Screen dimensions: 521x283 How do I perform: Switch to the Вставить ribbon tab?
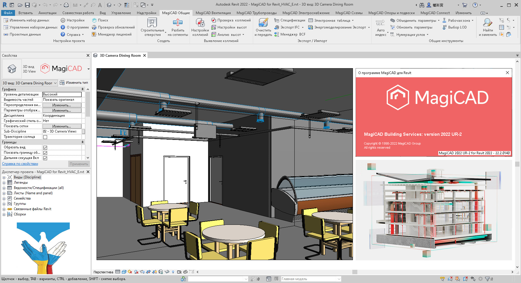point(26,13)
